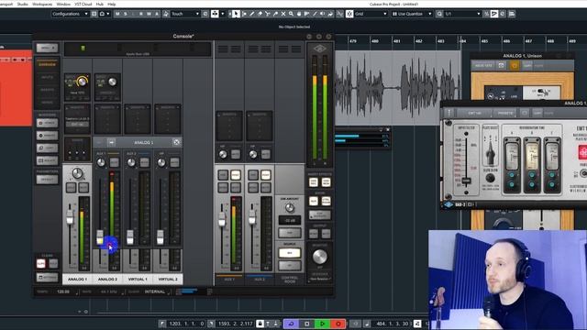Viewport: 587px width, 330px height.
Task: Click the Stop transport button
Action: (306, 324)
